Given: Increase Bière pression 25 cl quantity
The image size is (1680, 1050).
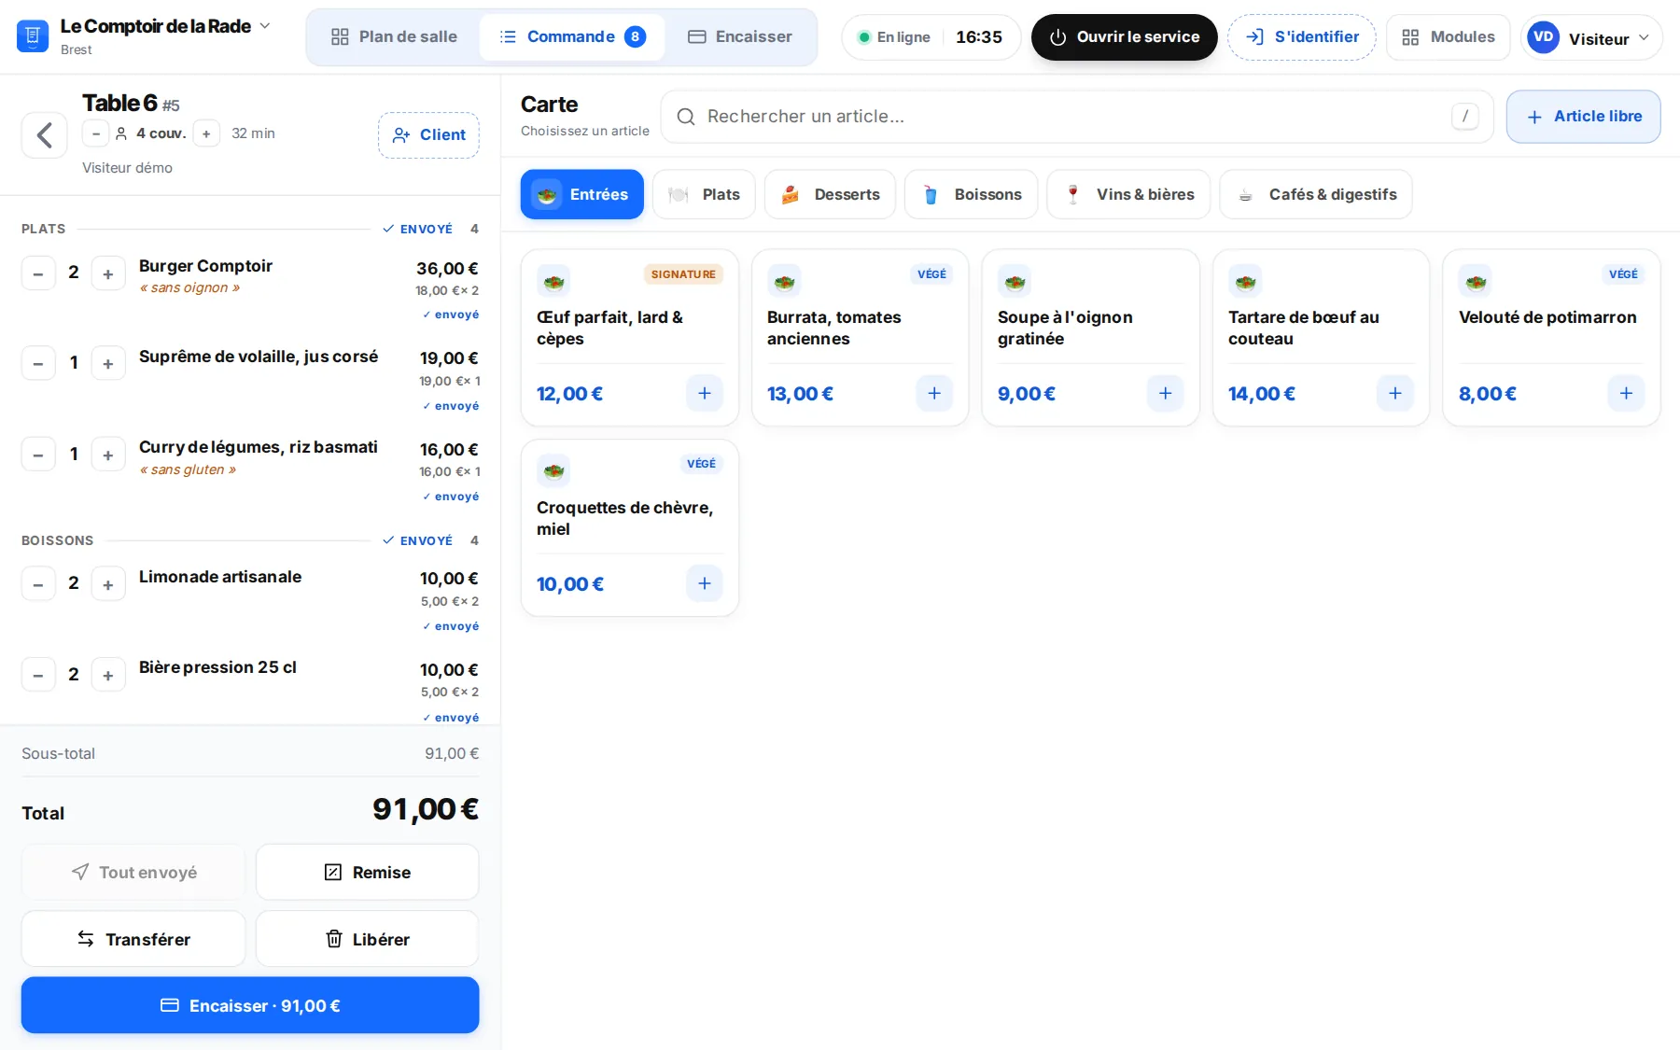Looking at the screenshot, I should [x=108, y=675].
